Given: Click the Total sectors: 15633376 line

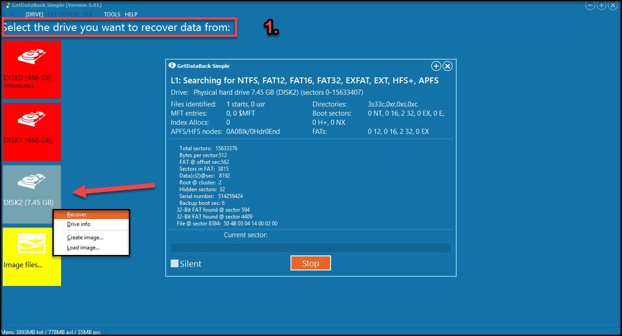Looking at the screenshot, I should tap(209, 148).
